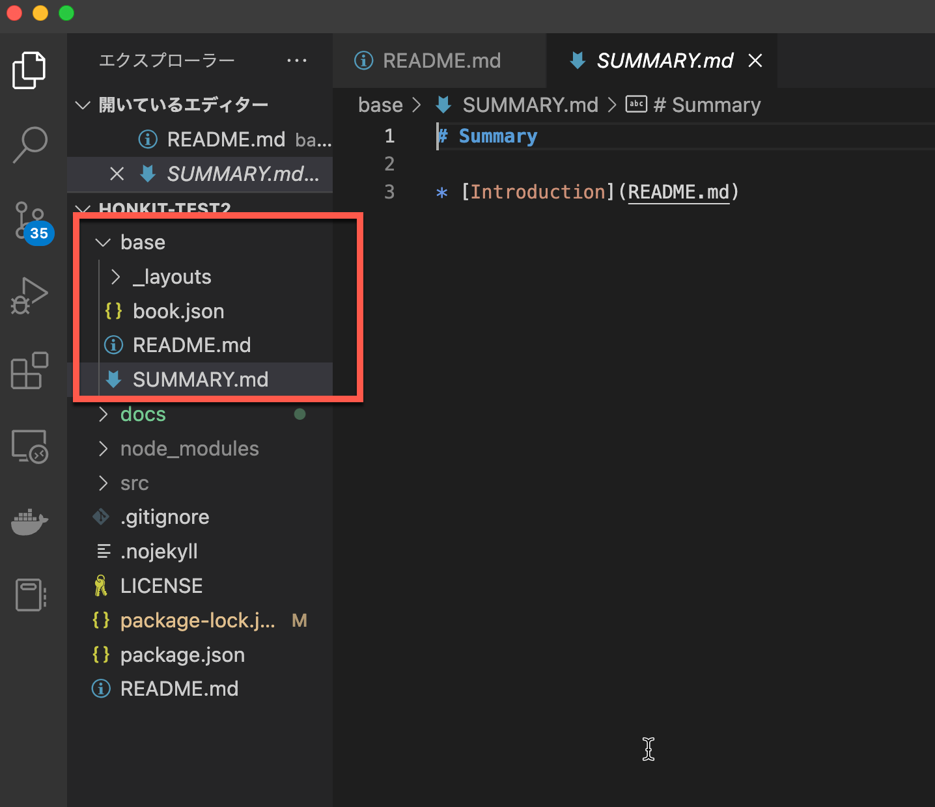
Task: Expand the docs folder
Action: pos(103,415)
